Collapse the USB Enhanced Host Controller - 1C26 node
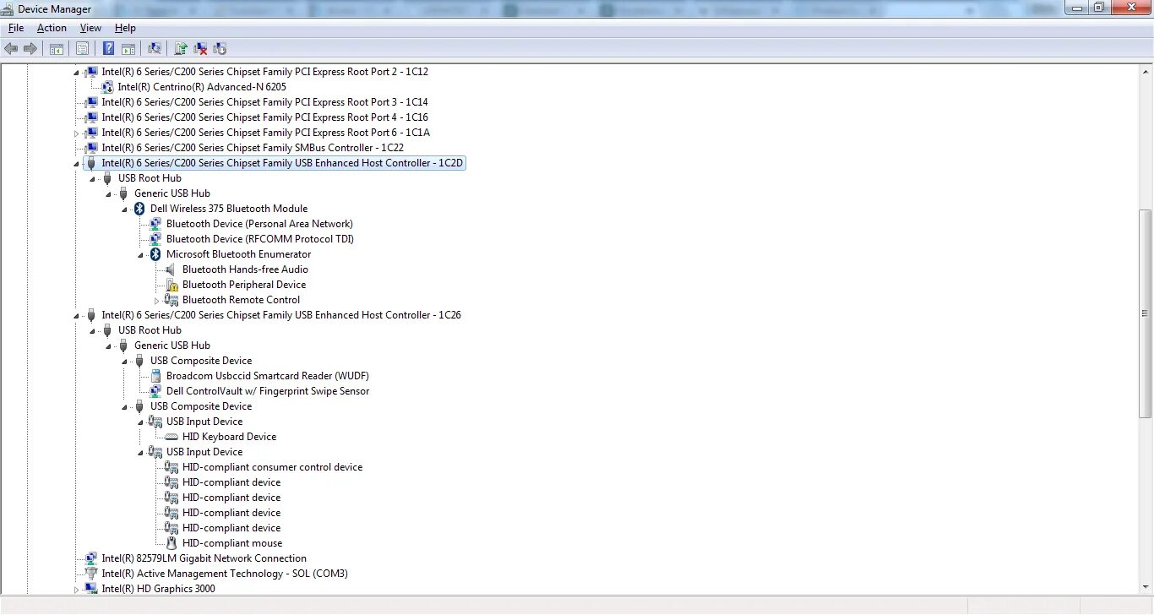The width and height of the screenshot is (1154, 615). coord(76,316)
